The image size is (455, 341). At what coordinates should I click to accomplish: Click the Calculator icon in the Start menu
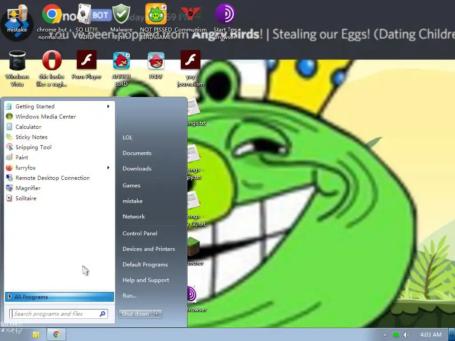9,127
